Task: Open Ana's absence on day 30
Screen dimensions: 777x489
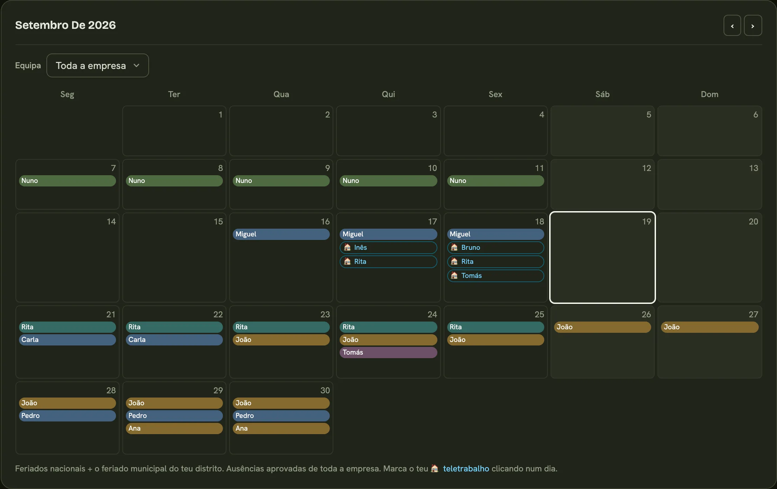Action: tap(281, 428)
